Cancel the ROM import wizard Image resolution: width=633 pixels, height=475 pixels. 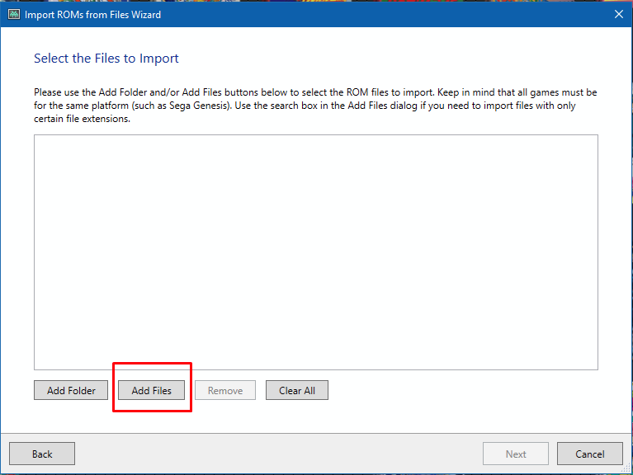tap(590, 454)
